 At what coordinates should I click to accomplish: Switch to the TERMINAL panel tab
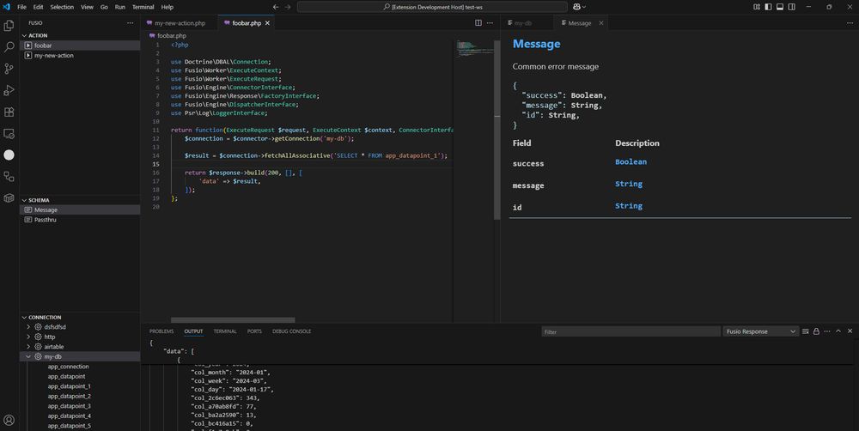pos(225,331)
